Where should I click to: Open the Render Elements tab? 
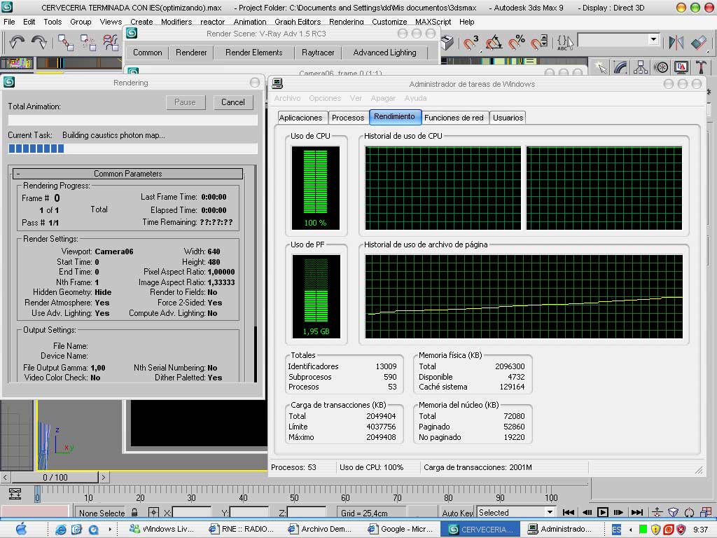pos(253,53)
